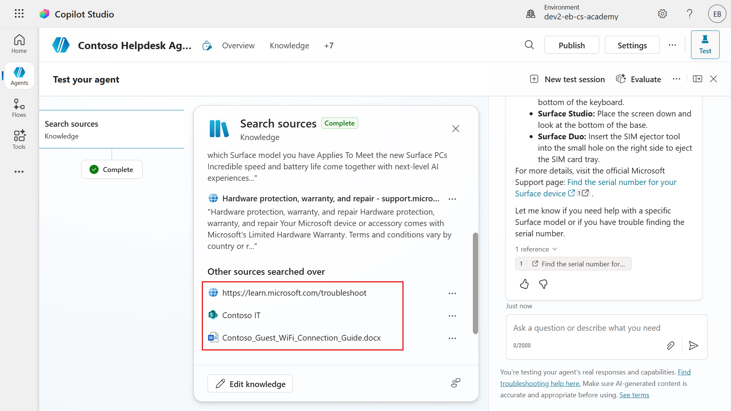Publish the Contoso Helpdesk agent

(x=571, y=45)
